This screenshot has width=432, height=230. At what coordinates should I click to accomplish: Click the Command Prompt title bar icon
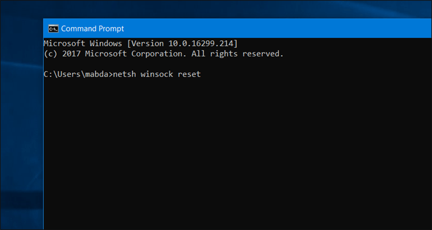52,28
